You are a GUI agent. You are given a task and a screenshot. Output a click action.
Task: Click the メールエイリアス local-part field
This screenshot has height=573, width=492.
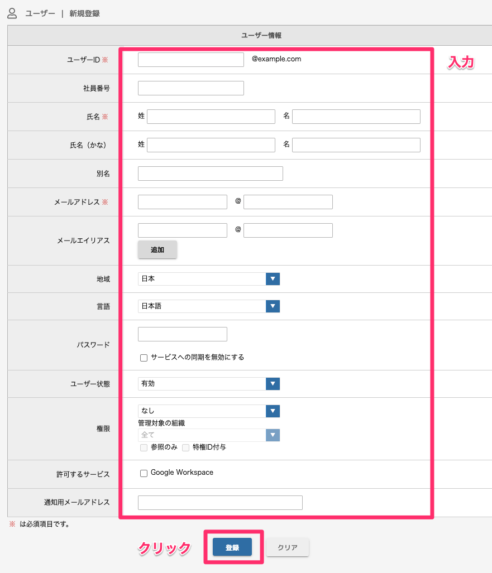(182, 230)
